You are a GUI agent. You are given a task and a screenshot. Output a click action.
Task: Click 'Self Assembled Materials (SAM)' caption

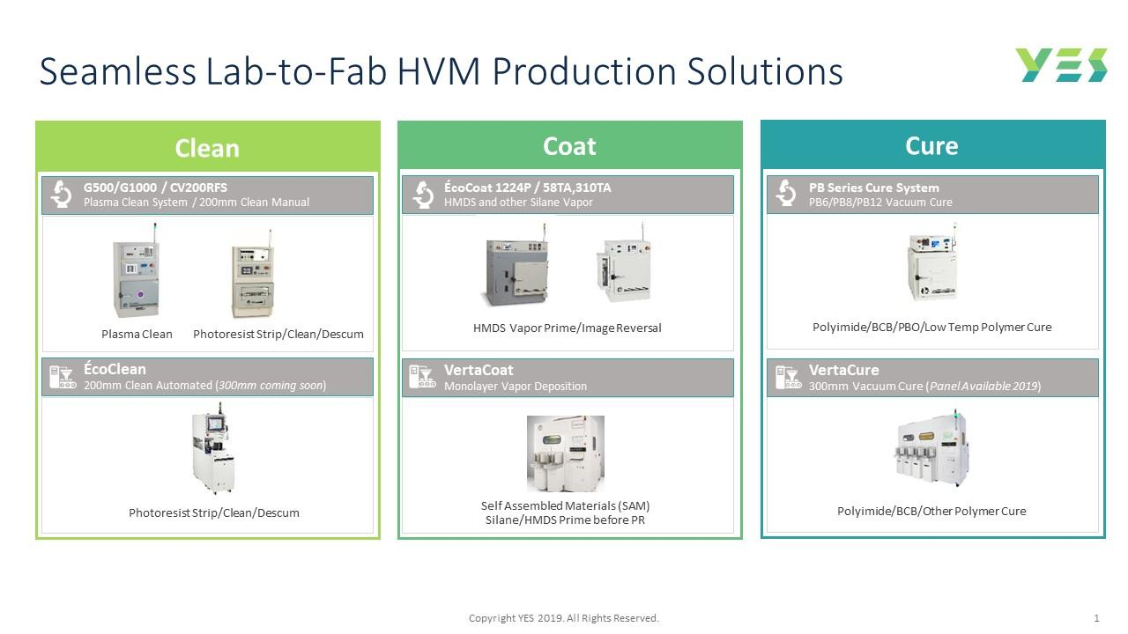[565, 505]
